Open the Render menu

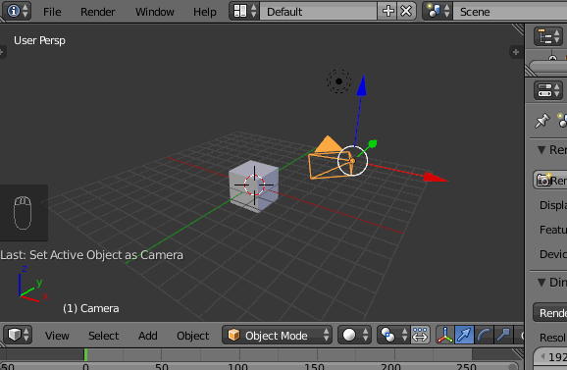tap(98, 12)
